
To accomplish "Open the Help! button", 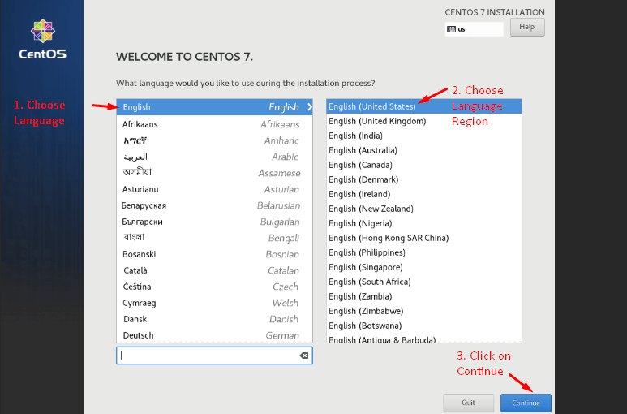I will pos(527,28).
